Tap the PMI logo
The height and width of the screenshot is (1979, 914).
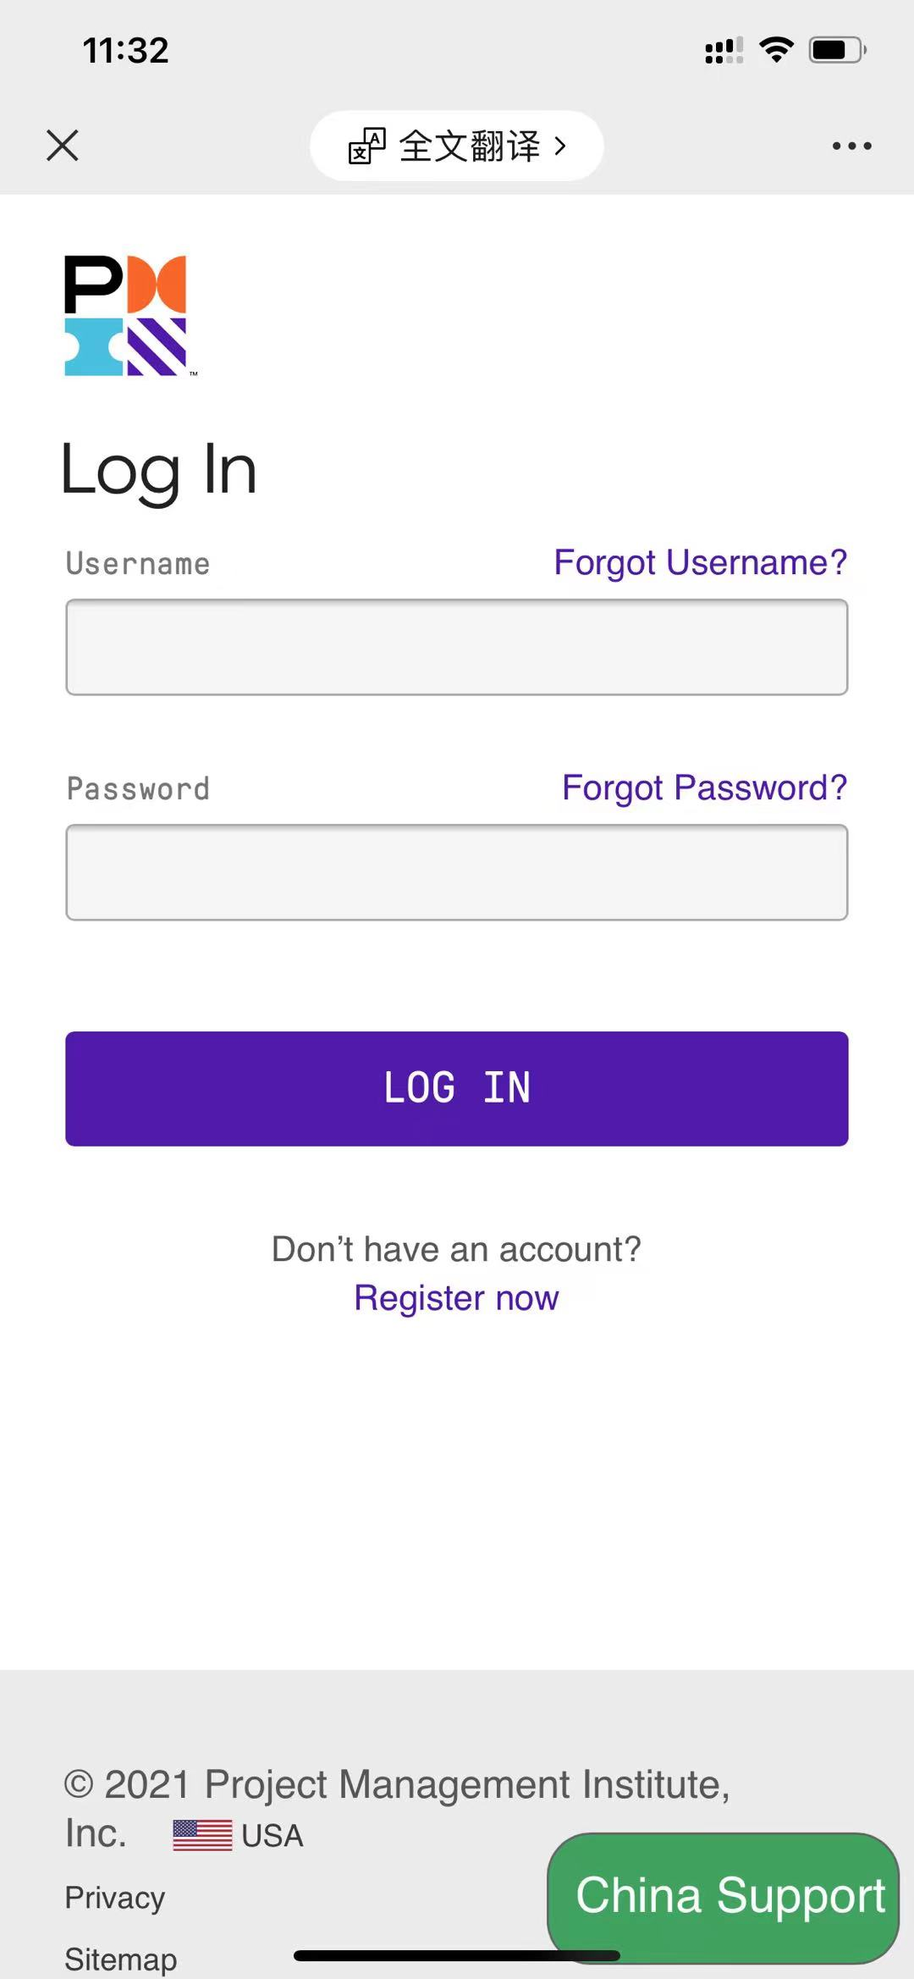[126, 315]
